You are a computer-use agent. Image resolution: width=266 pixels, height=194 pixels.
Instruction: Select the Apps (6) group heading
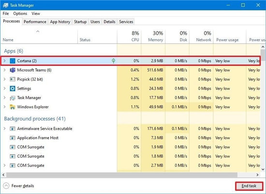pos(14,51)
